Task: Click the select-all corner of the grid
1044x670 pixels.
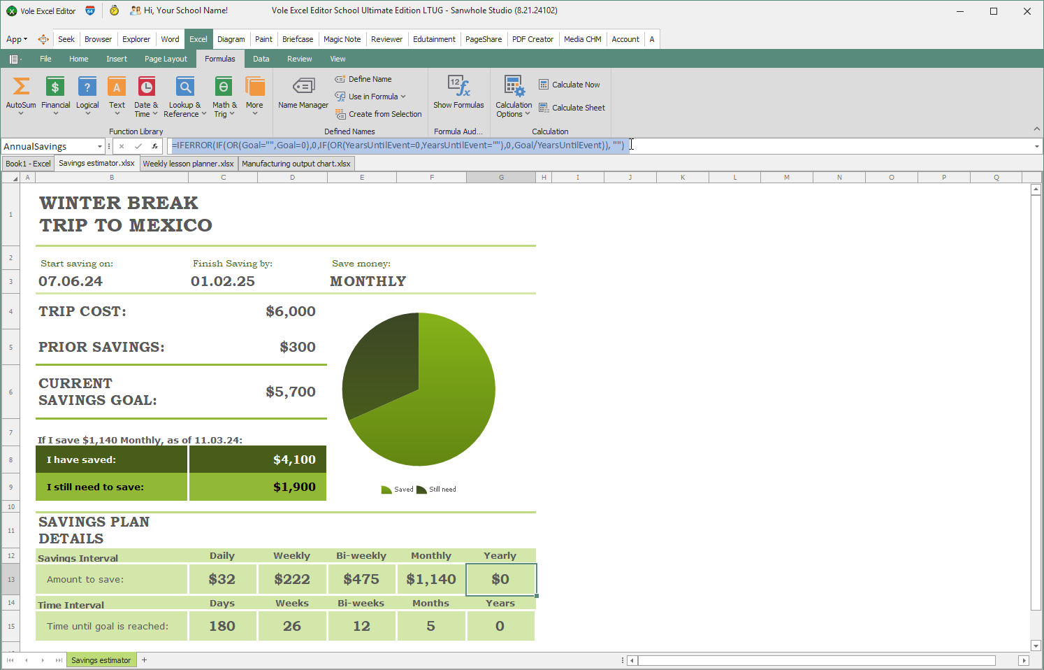Action: point(11,178)
